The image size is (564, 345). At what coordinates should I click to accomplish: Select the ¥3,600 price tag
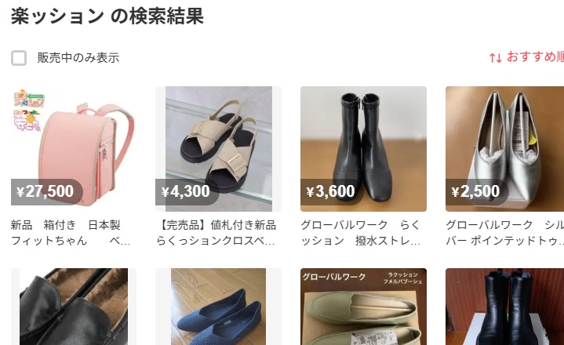click(x=332, y=192)
